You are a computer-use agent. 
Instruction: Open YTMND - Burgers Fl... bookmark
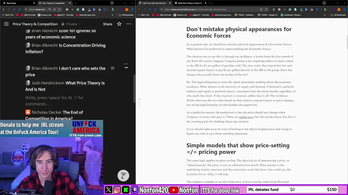268,15
